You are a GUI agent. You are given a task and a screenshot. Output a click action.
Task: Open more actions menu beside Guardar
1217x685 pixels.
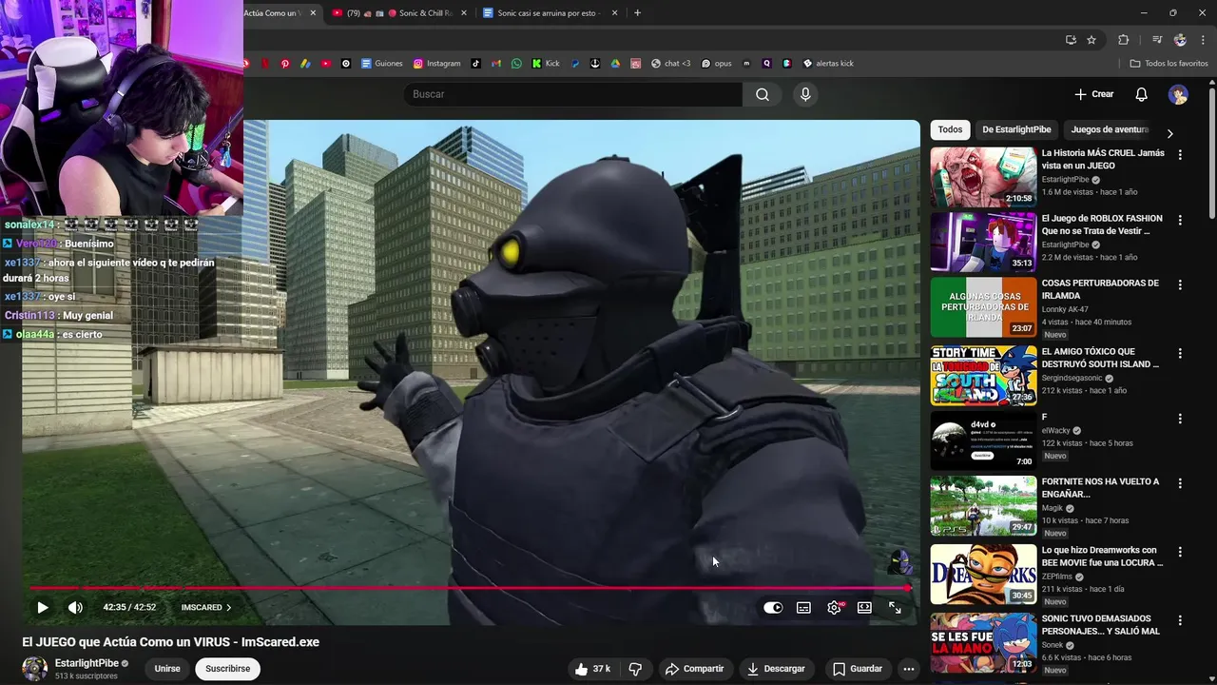(908, 669)
